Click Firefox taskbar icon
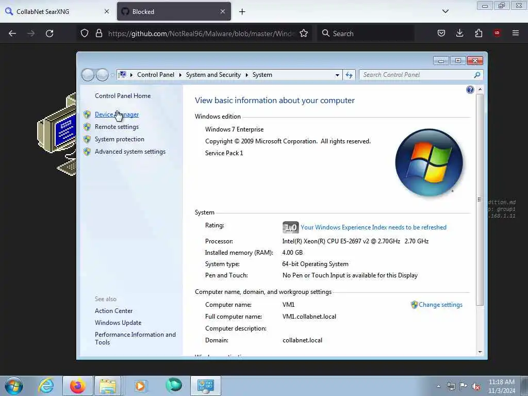 [x=78, y=386]
